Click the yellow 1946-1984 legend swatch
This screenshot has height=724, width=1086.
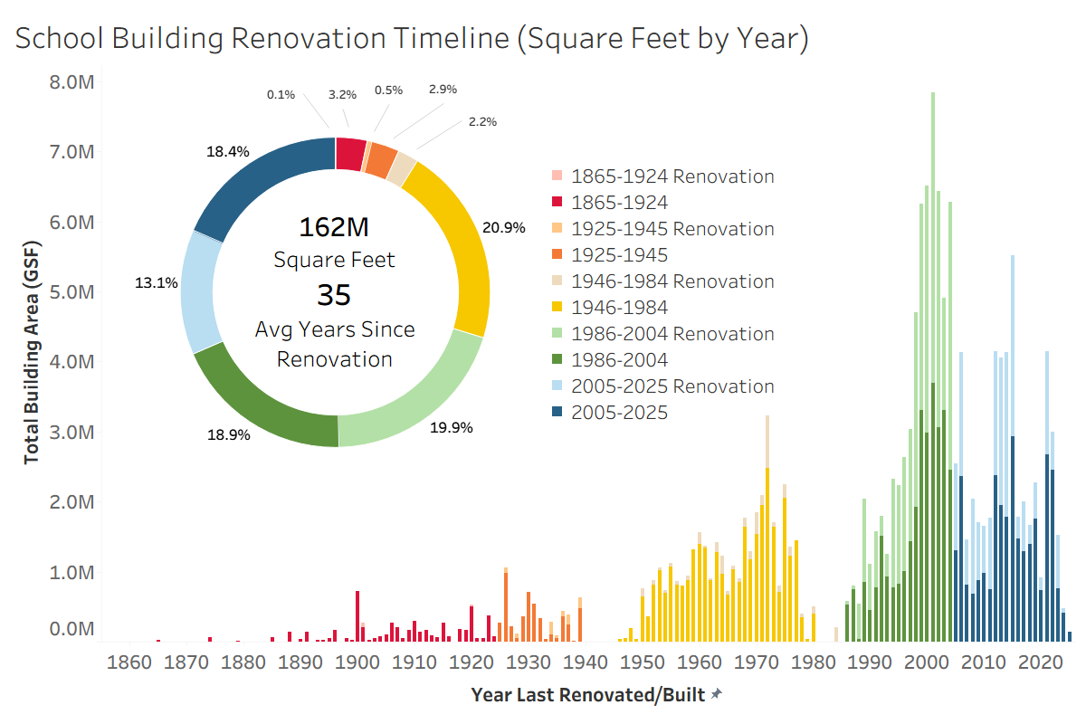pos(557,308)
